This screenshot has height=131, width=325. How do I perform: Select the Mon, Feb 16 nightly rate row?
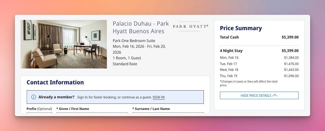pyautogui.click(x=259, y=57)
